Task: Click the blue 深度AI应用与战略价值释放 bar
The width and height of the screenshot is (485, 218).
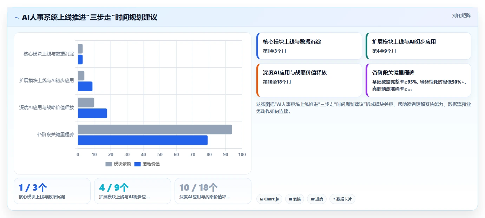Action: point(92,113)
